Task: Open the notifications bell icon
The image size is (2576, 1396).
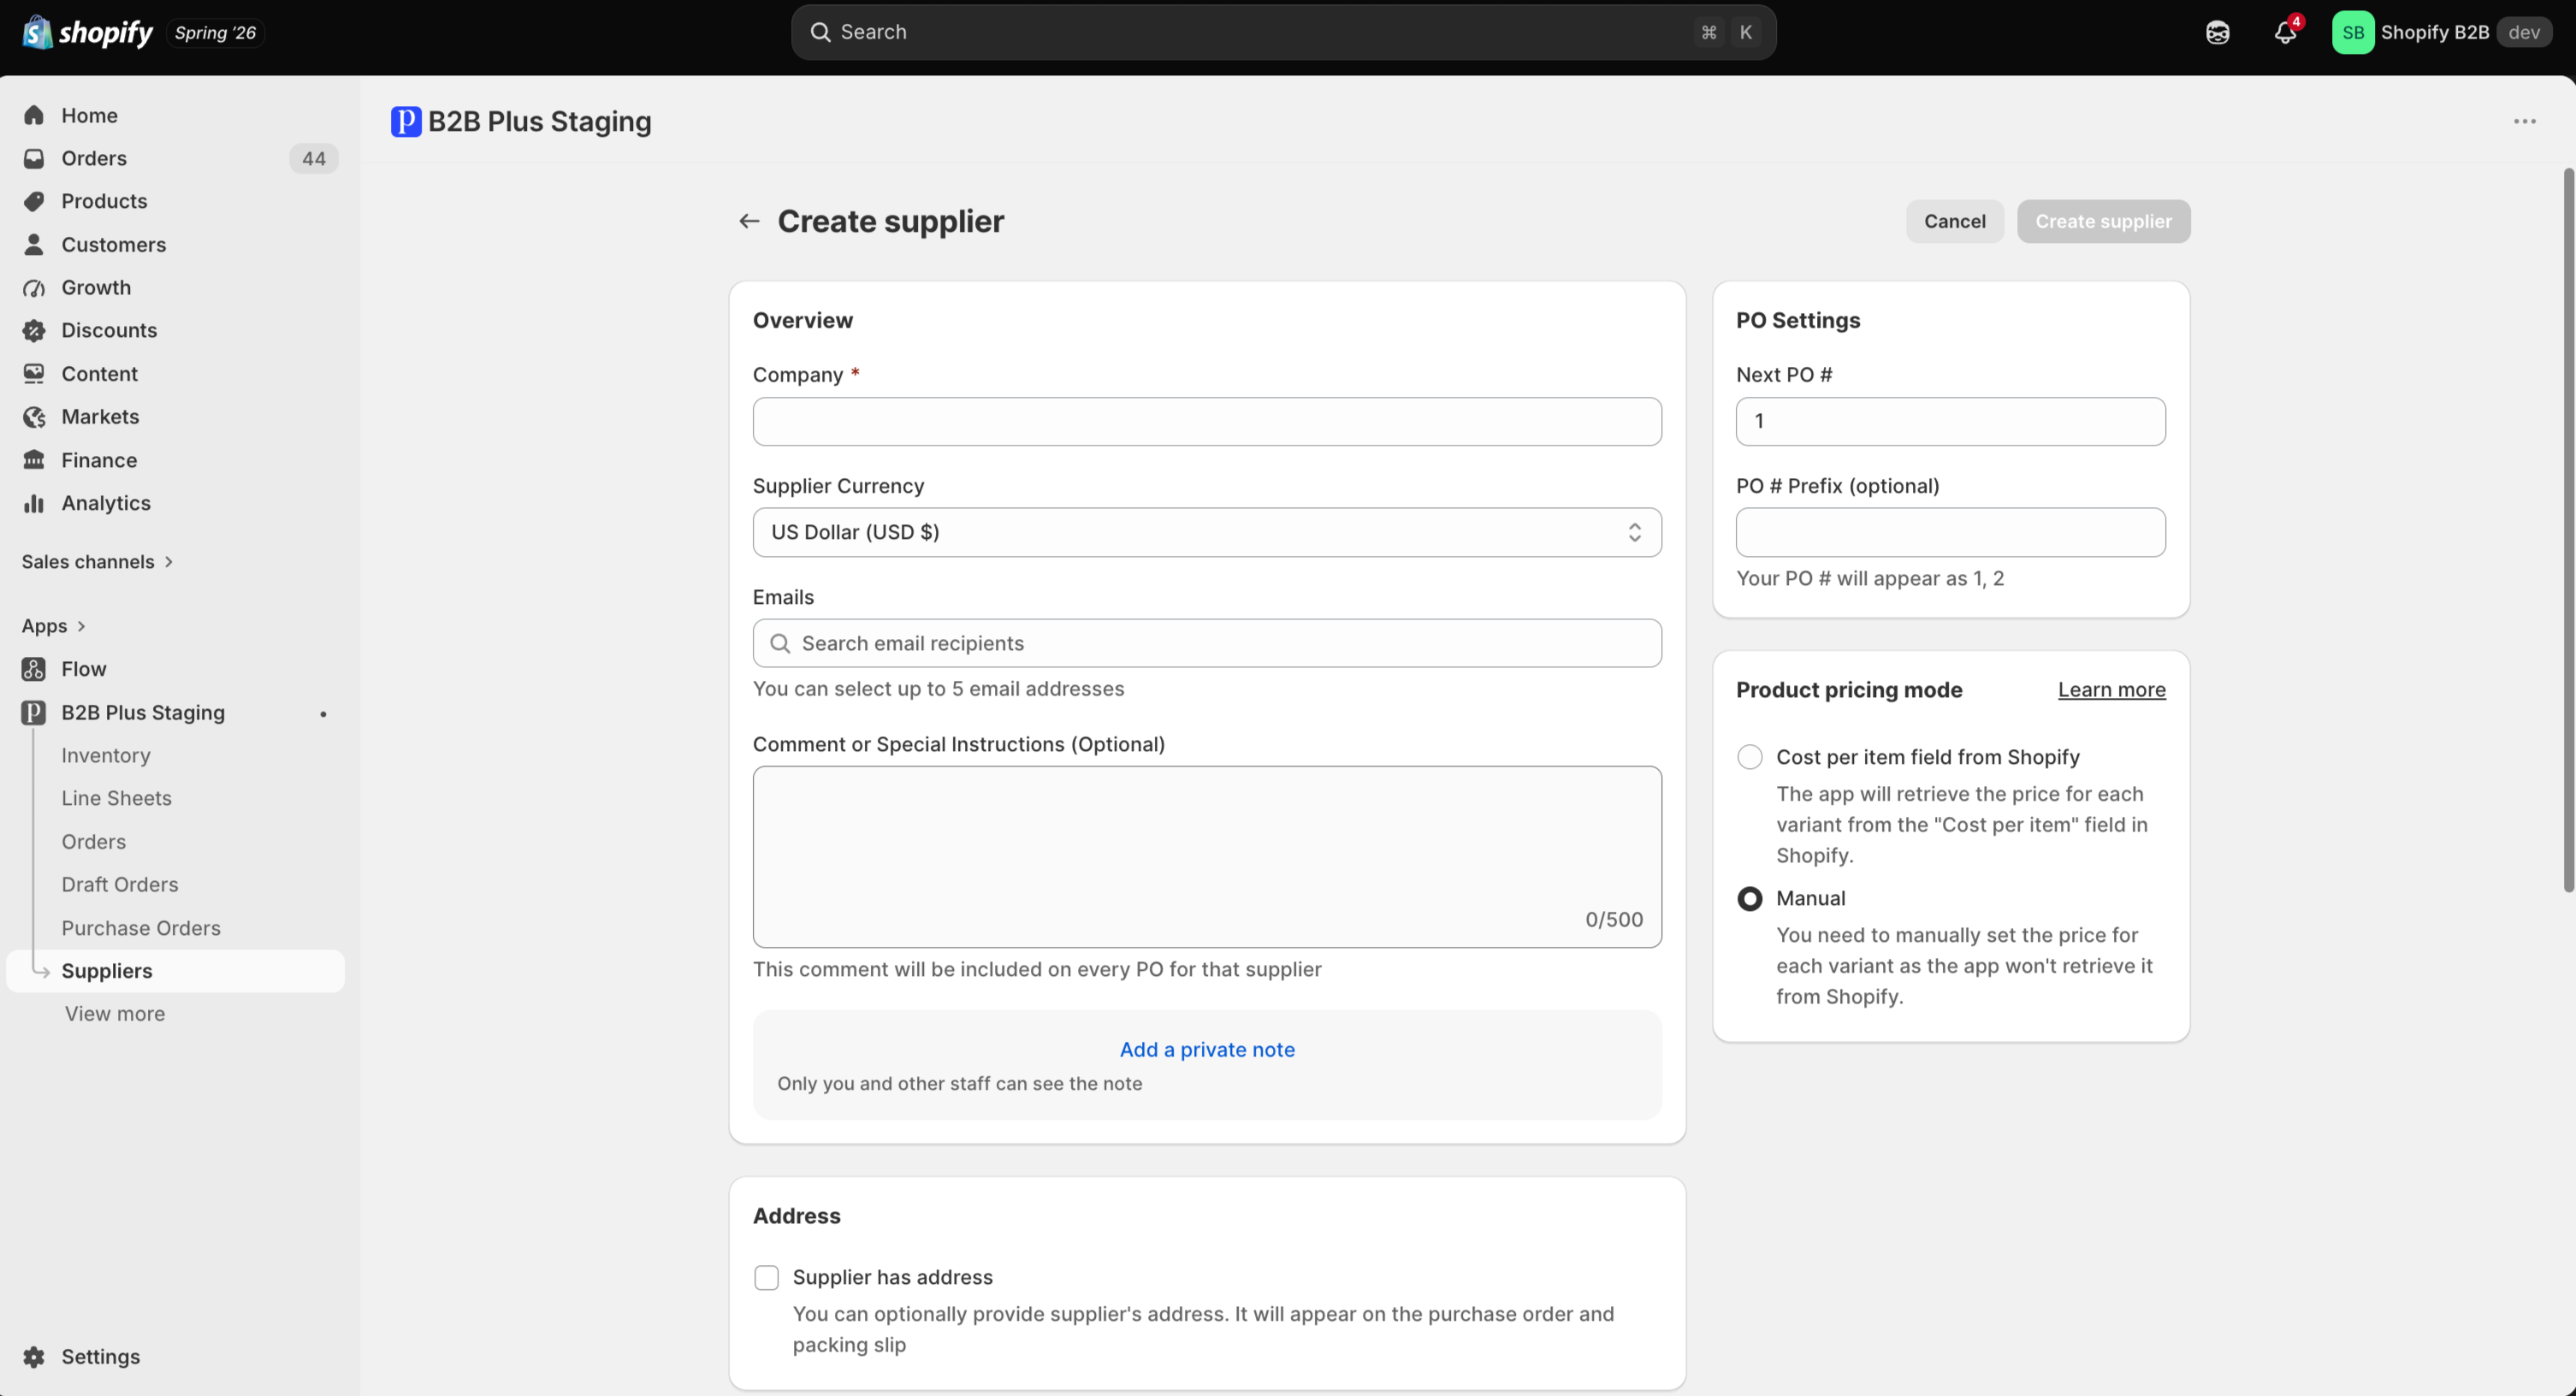Action: tap(2285, 32)
